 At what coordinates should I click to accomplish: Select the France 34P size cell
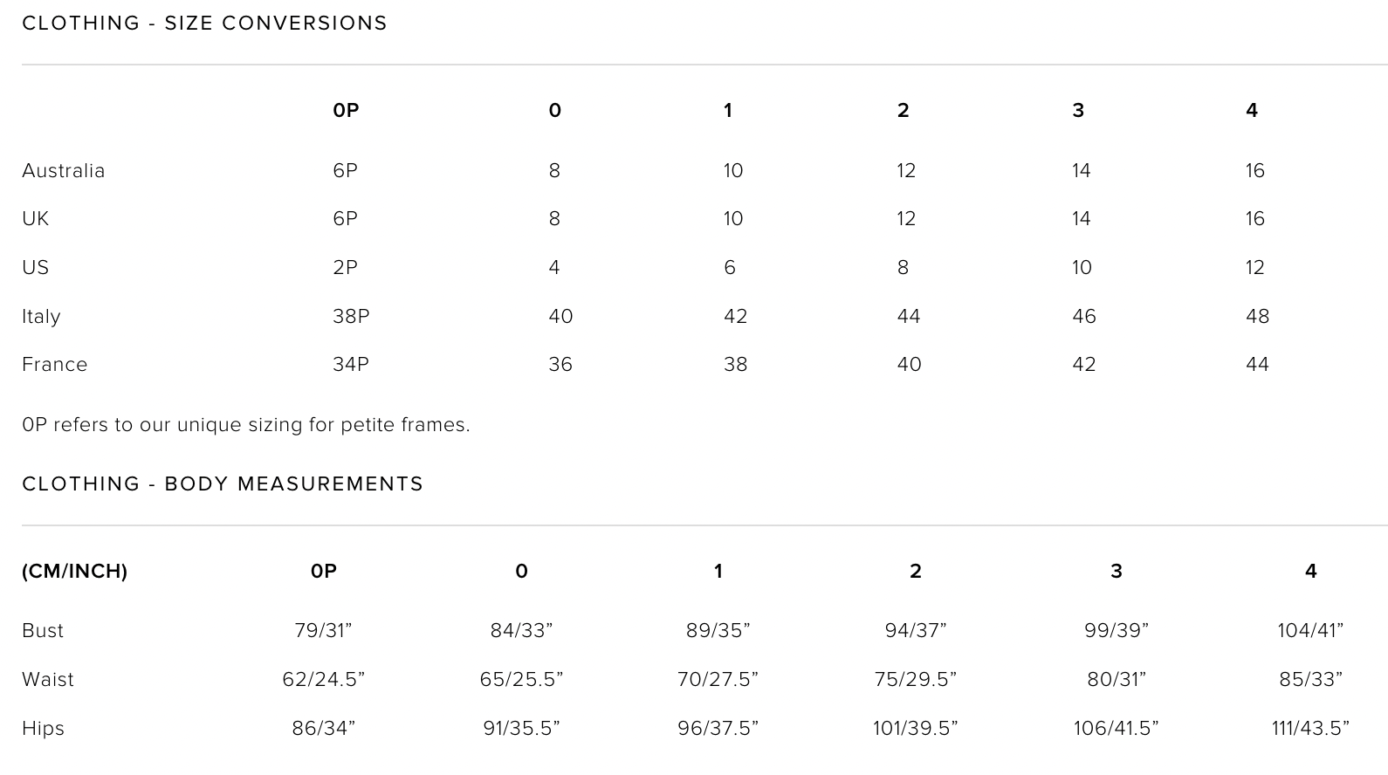coord(351,365)
